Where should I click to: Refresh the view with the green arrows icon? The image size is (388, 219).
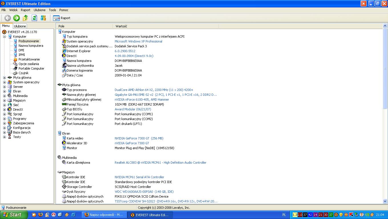35,18
